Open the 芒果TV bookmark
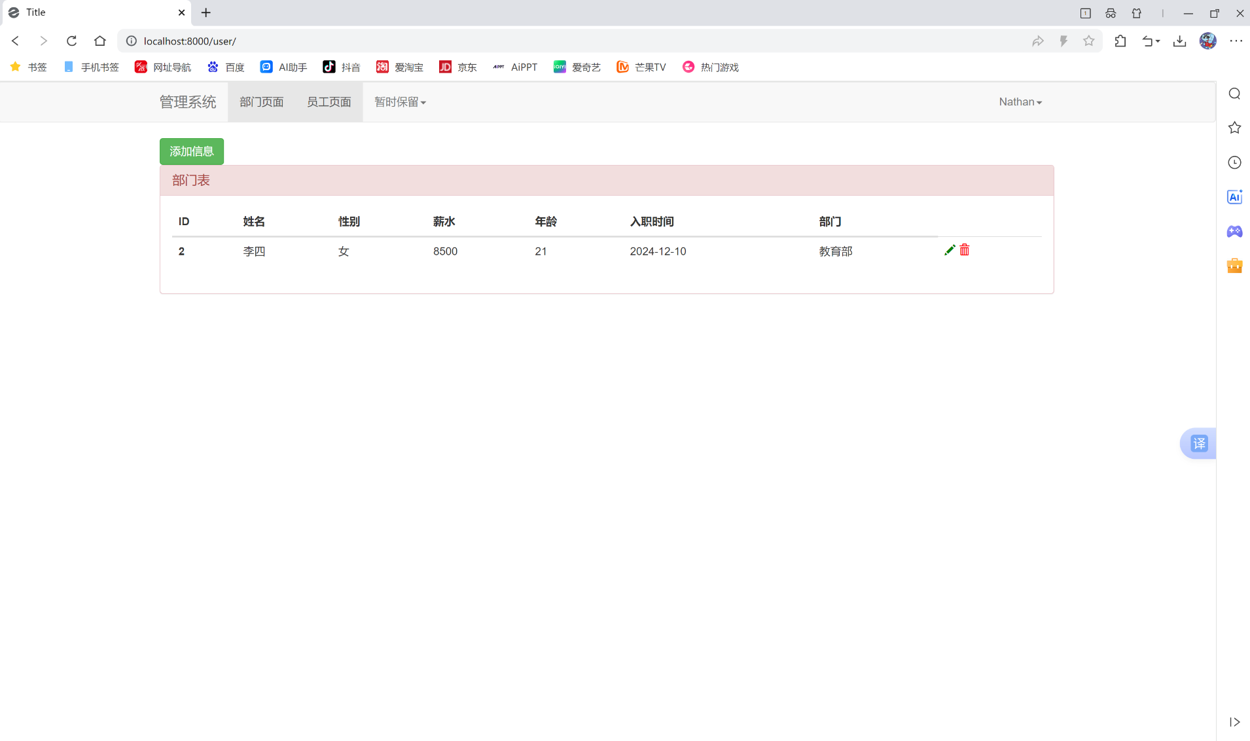 [x=641, y=67]
